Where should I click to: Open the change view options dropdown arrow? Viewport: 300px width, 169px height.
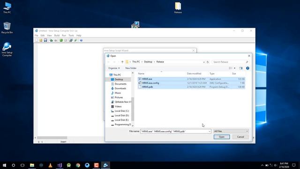pos(235,68)
